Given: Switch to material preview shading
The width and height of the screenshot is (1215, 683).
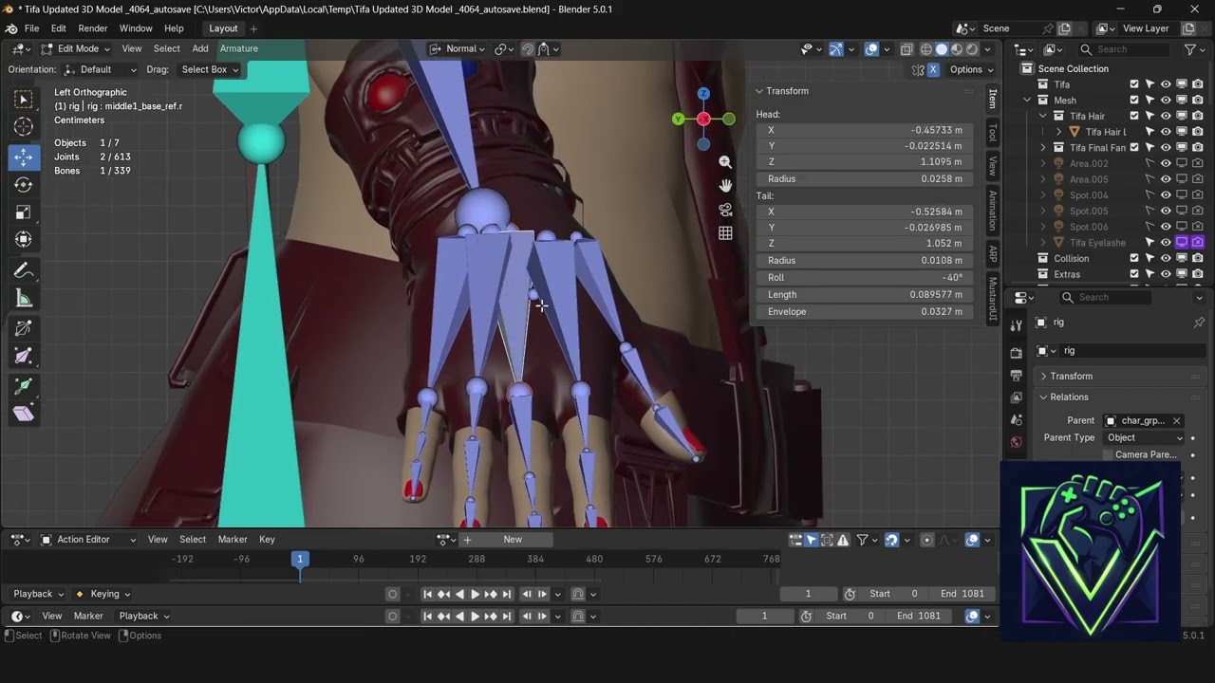Looking at the screenshot, I should coord(957,49).
